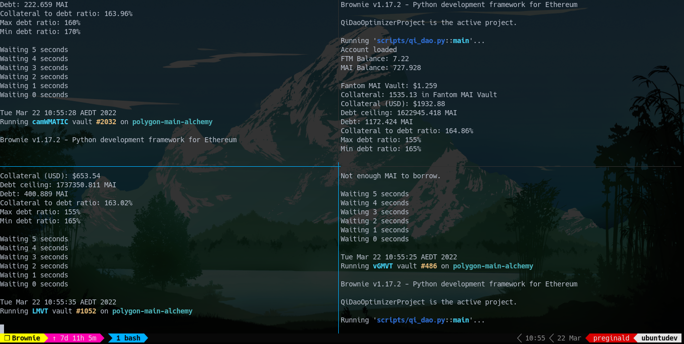Click the 'Debt: 222.659 MAI' line
This screenshot has height=344, width=684.
[x=34, y=5]
